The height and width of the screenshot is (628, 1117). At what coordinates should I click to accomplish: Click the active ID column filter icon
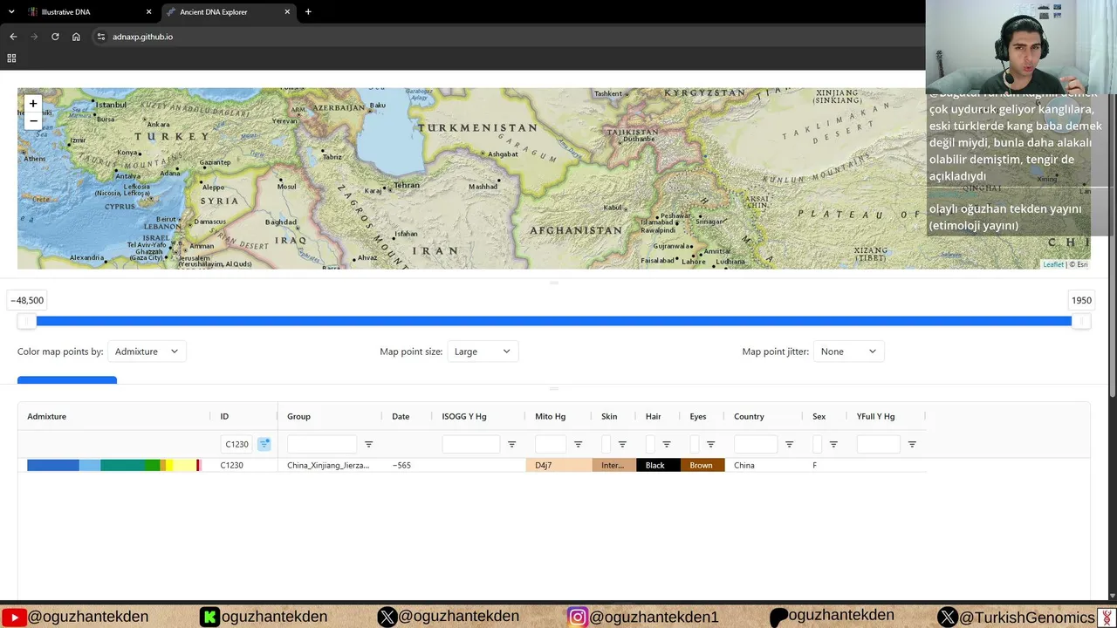(x=264, y=444)
